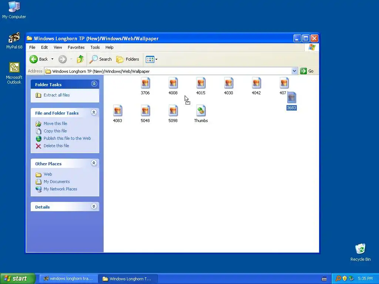This screenshot has height=284, width=379.
Task: Go back with the Back arrow
Action: 39,59
